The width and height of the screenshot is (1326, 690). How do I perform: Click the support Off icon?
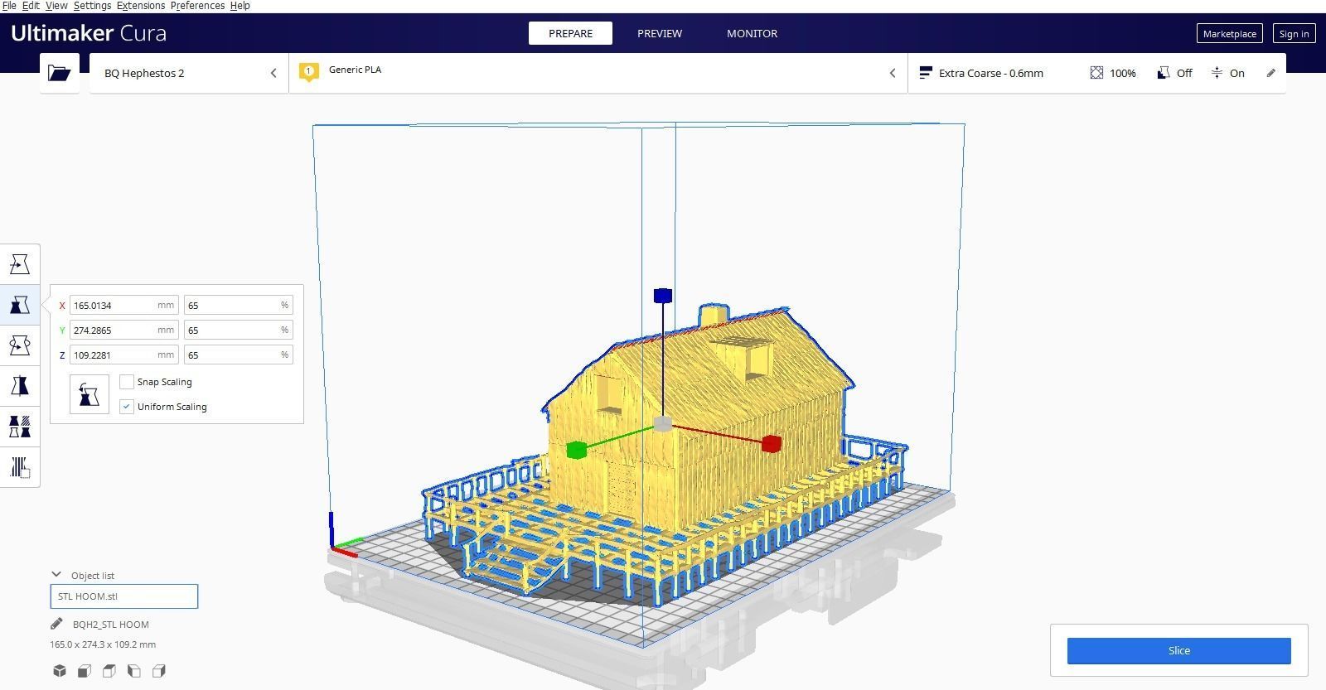pyautogui.click(x=1164, y=73)
